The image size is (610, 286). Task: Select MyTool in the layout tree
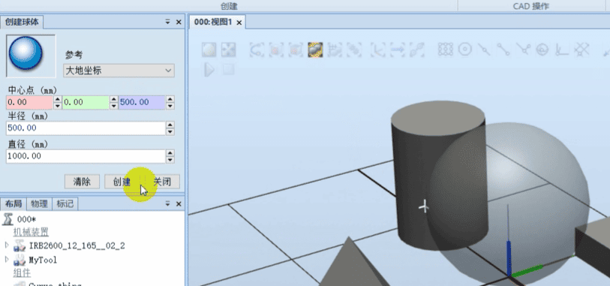(43, 260)
